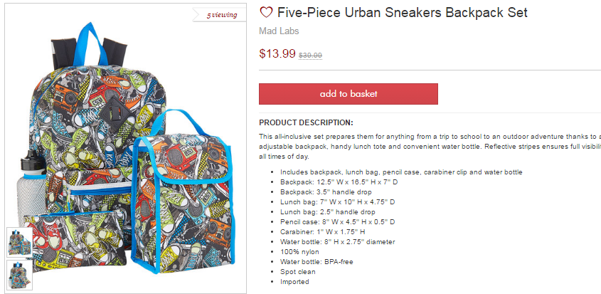Click the 5 viewing ribbon badge
Viewport: 601px width, 294px height.
[x=220, y=15]
